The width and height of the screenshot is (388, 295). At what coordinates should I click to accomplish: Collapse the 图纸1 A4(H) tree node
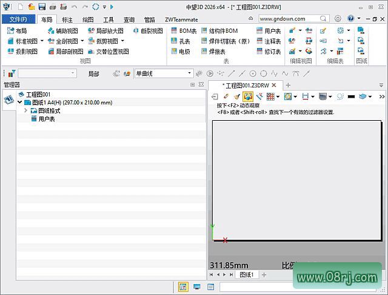20,102
